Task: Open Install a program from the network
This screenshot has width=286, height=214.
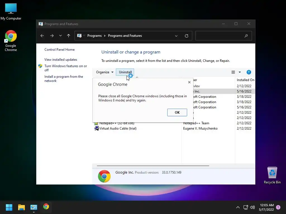Action: (x=64, y=79)
